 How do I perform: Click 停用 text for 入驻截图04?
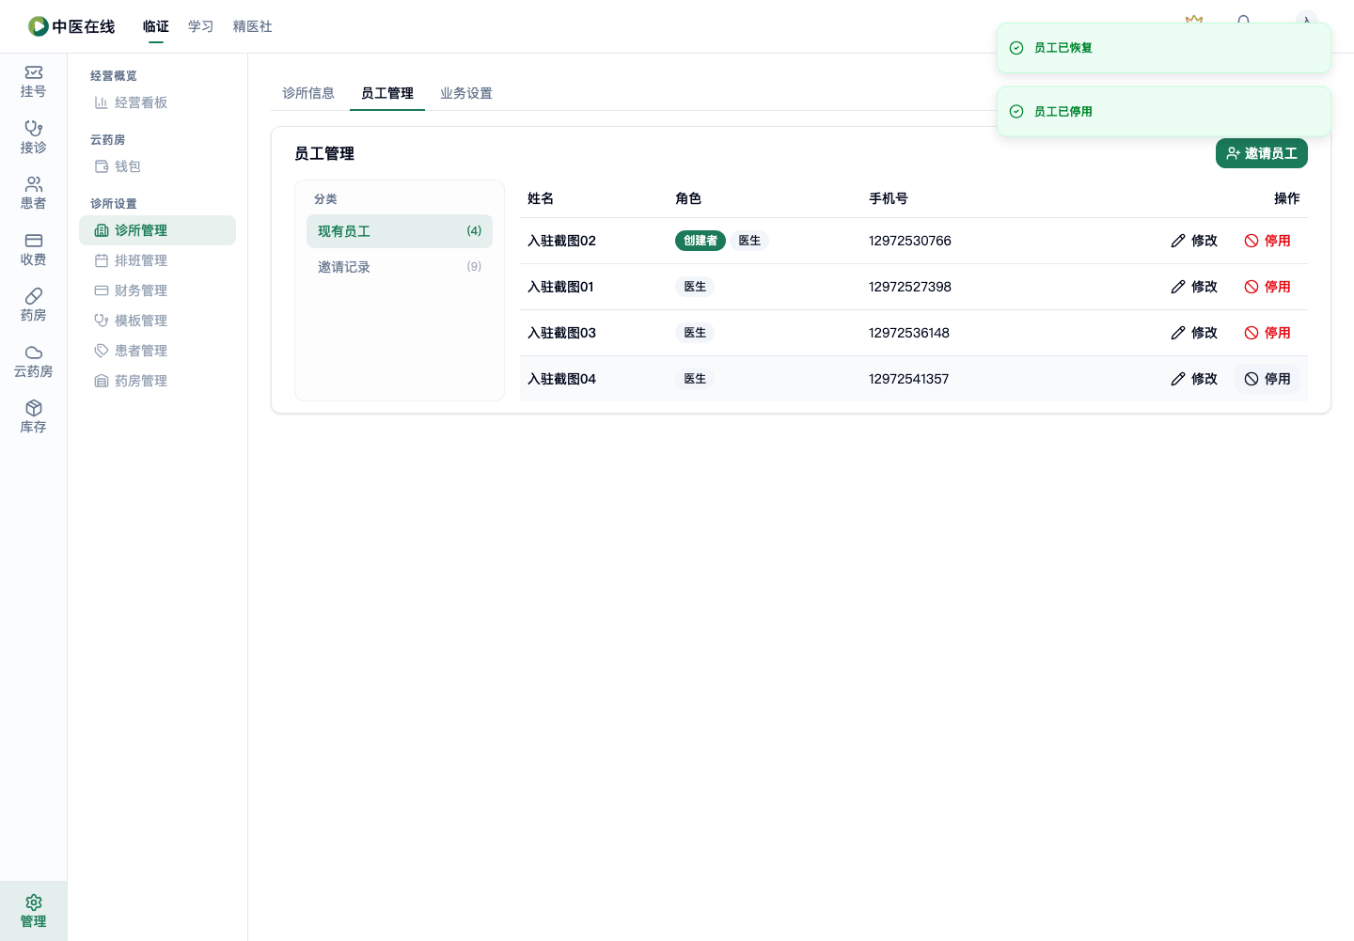[1278, 379]
